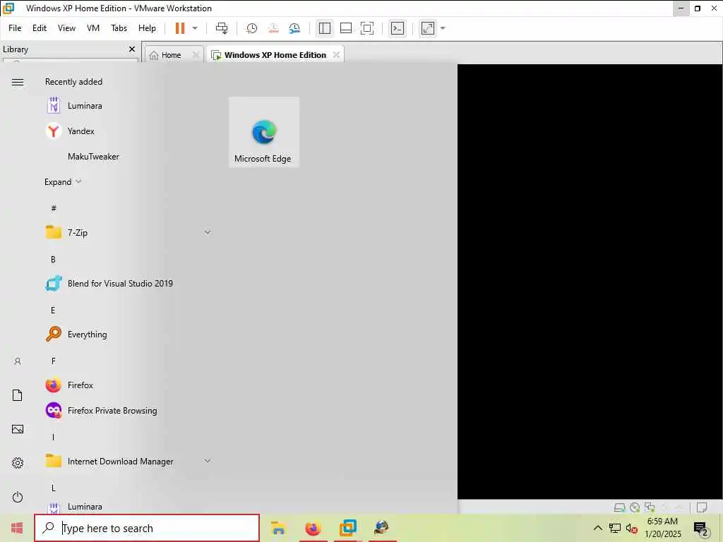Open the VMware Tabs menu
The image size is (723, 542).
pyautogui.click(x=119, y=28)
